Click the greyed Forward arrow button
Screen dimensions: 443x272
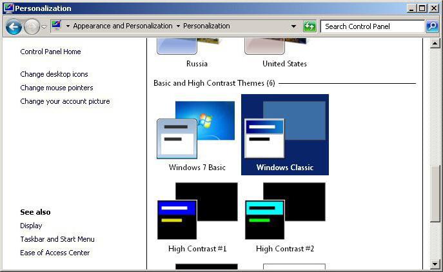pos(32,26)
